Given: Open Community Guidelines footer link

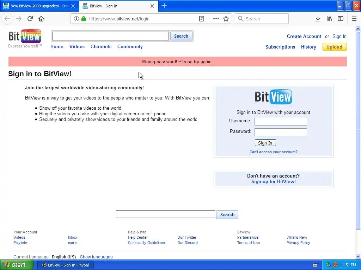Looking at the screenshot, I should point(146,243).
